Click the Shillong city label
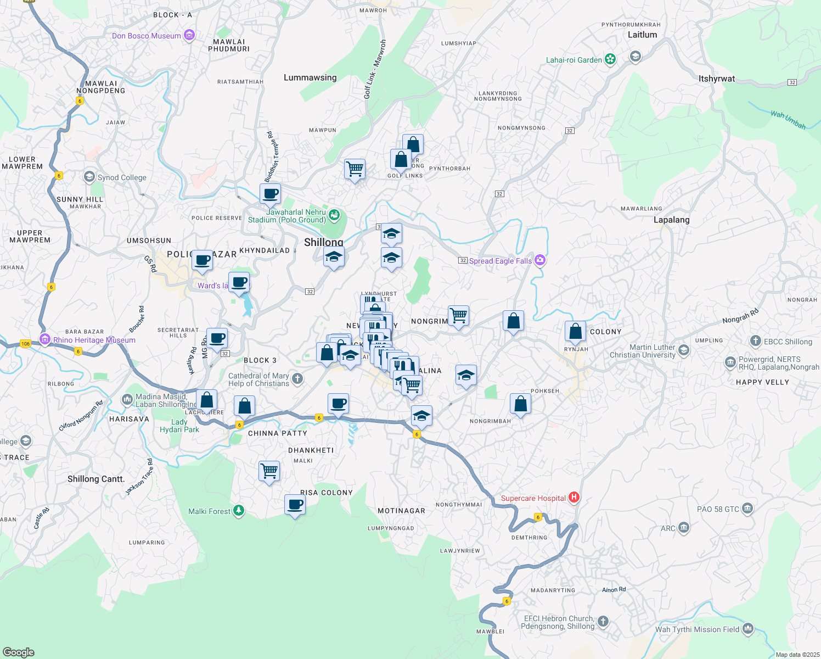The height and width of the screenshot is (659, 821). (324, 242)
